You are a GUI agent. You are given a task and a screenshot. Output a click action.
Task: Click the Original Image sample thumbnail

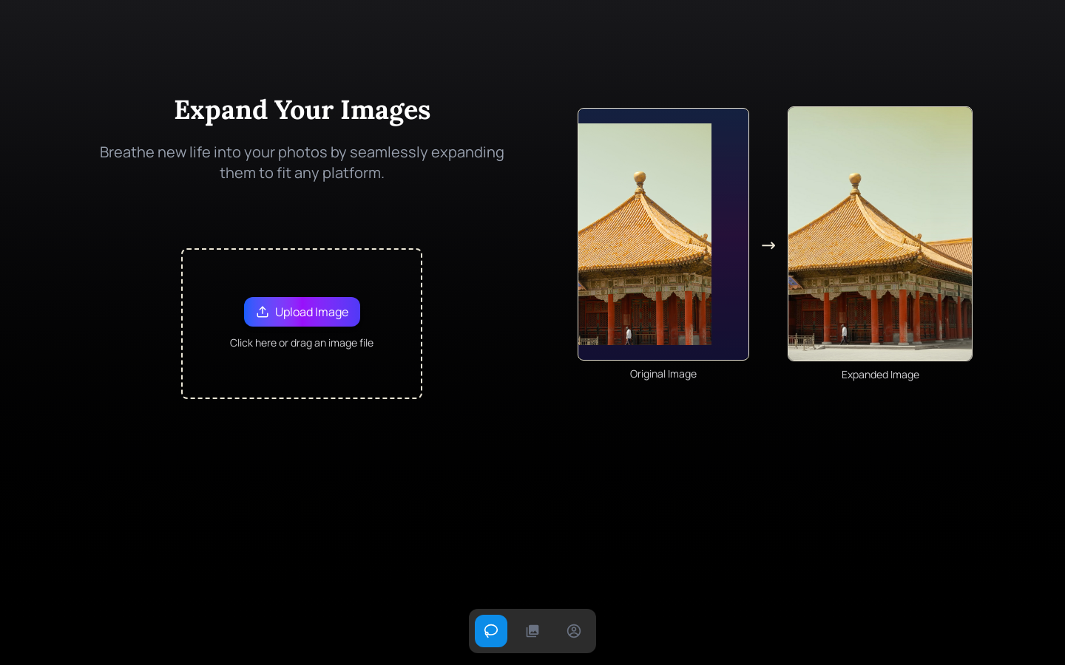tap(663, 234)
